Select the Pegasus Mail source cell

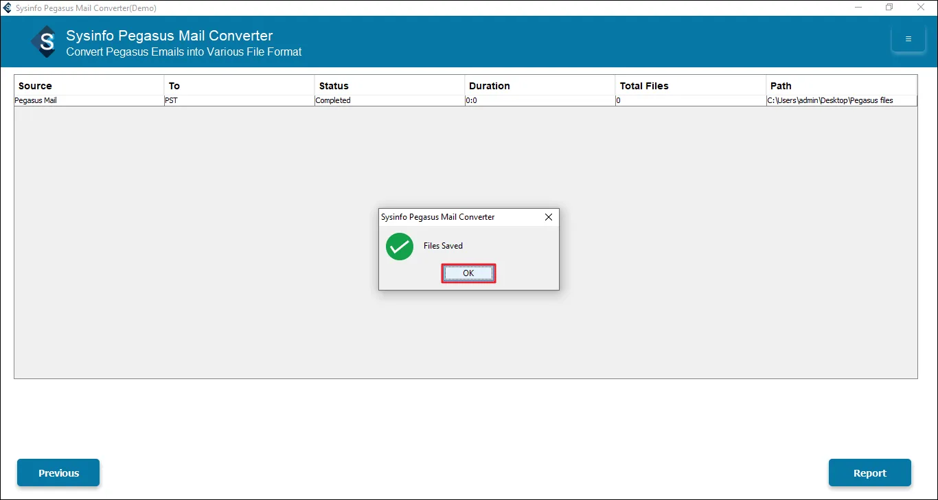(89, 100)
